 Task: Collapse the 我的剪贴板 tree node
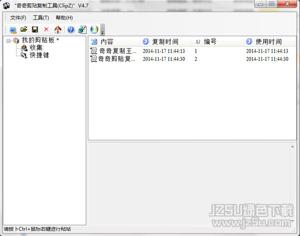(x=9, y=41)
